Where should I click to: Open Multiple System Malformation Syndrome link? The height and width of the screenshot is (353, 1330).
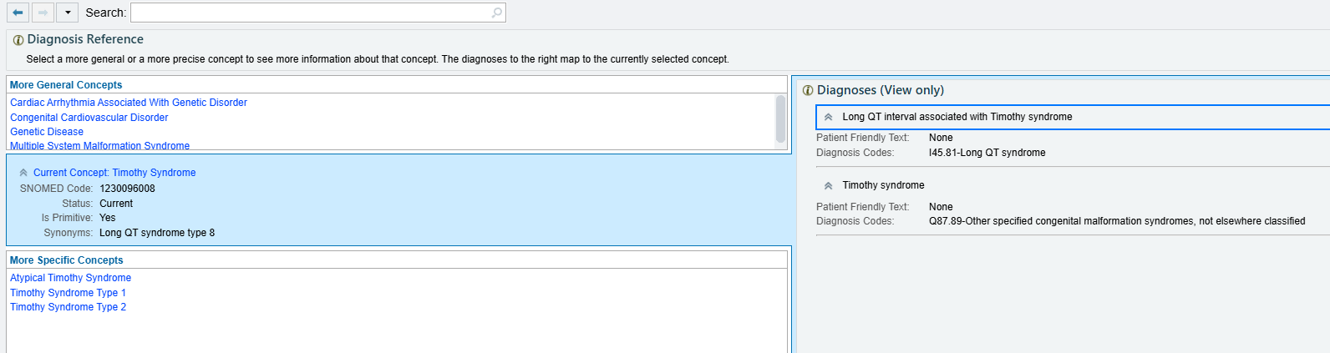[99, 145]
